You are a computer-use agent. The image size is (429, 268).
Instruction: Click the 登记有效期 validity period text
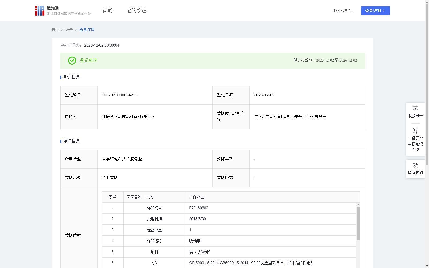(325, 60)
